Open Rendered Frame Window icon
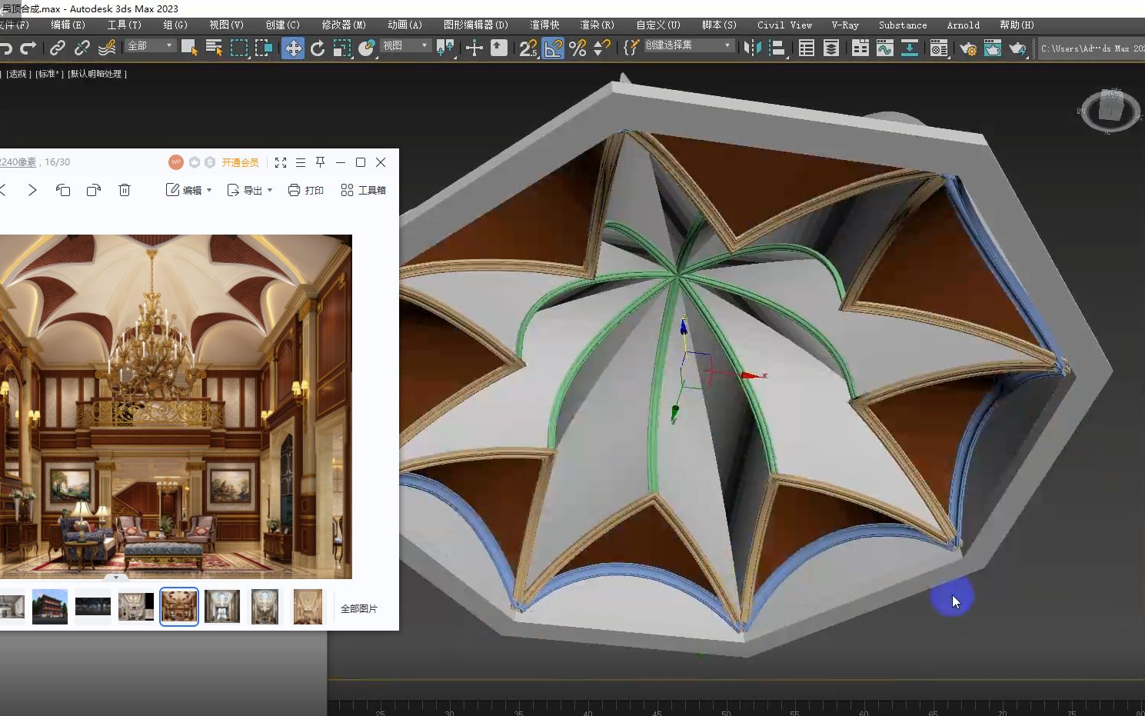Screen dimensions: 1145x716 click(993, 48)
